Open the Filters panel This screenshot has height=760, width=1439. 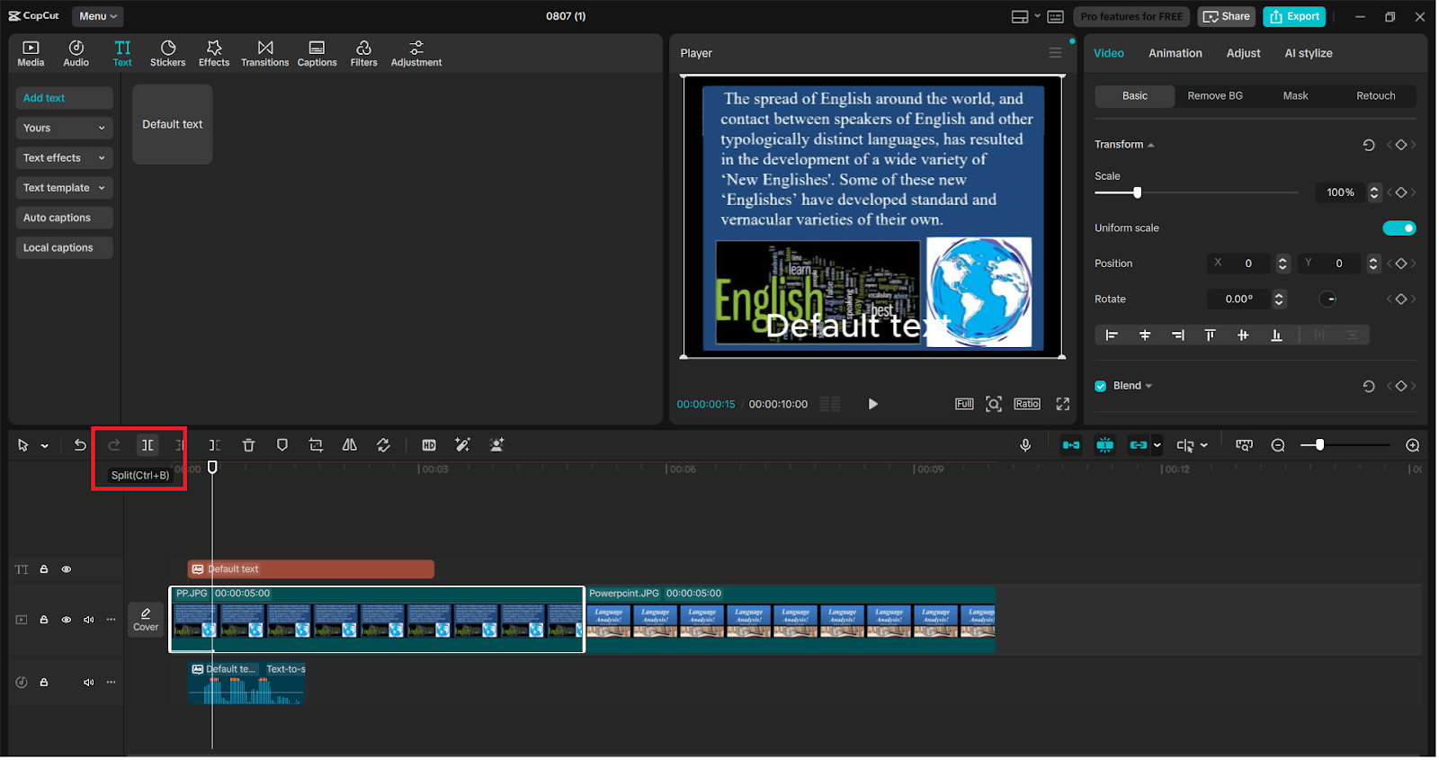click(x=364, y=53)
